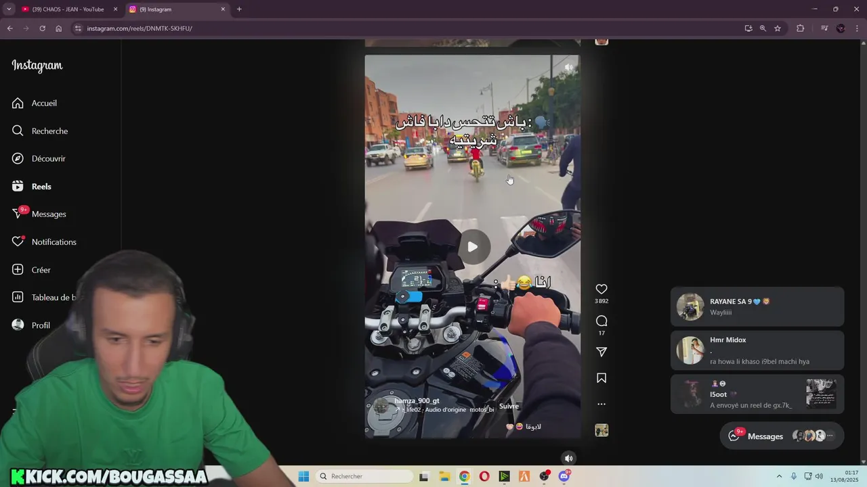Expand the tab search dropdown arrow

point(9,9)
